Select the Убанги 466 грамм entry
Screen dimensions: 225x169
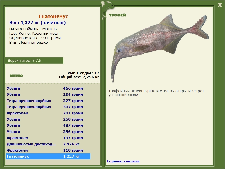(48, 88)
